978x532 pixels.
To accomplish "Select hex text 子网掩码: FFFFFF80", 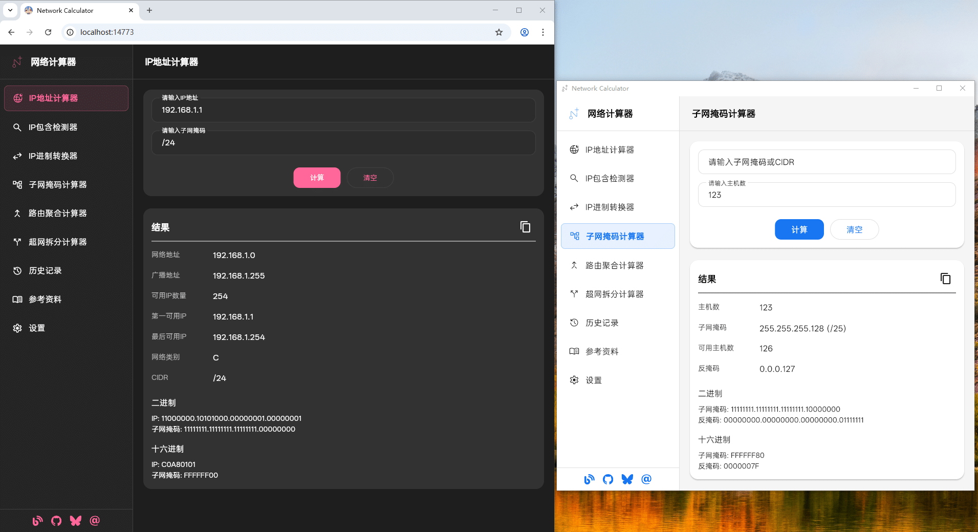I will pos(731,455).
